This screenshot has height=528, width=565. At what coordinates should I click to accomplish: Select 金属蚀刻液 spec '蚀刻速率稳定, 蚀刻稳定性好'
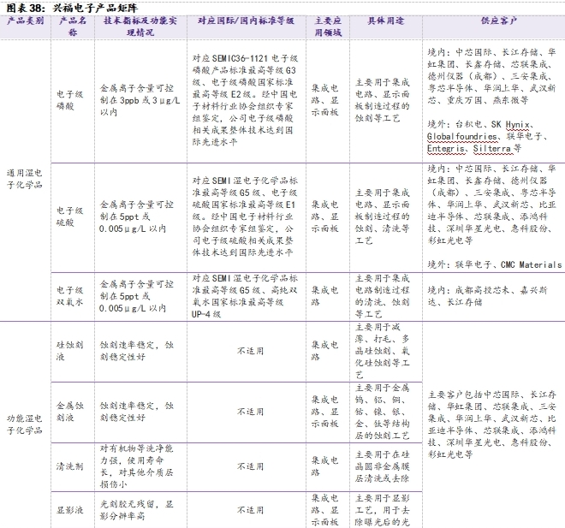click(x=137, y=412)
